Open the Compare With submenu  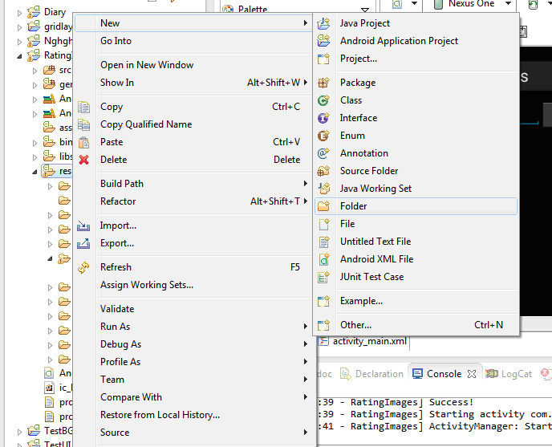(193, 397)
